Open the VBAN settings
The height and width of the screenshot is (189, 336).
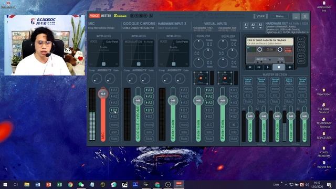pyautogui.click(x=260, y=16)
